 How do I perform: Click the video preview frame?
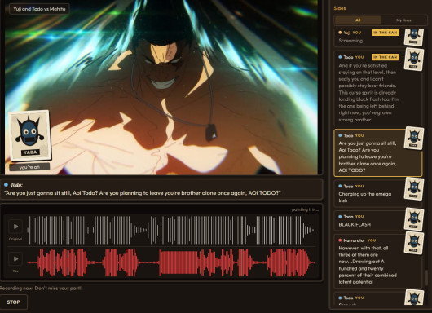161,87
